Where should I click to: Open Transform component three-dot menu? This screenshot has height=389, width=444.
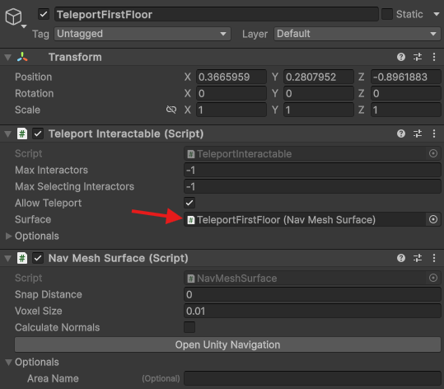[x=434, y=57]
